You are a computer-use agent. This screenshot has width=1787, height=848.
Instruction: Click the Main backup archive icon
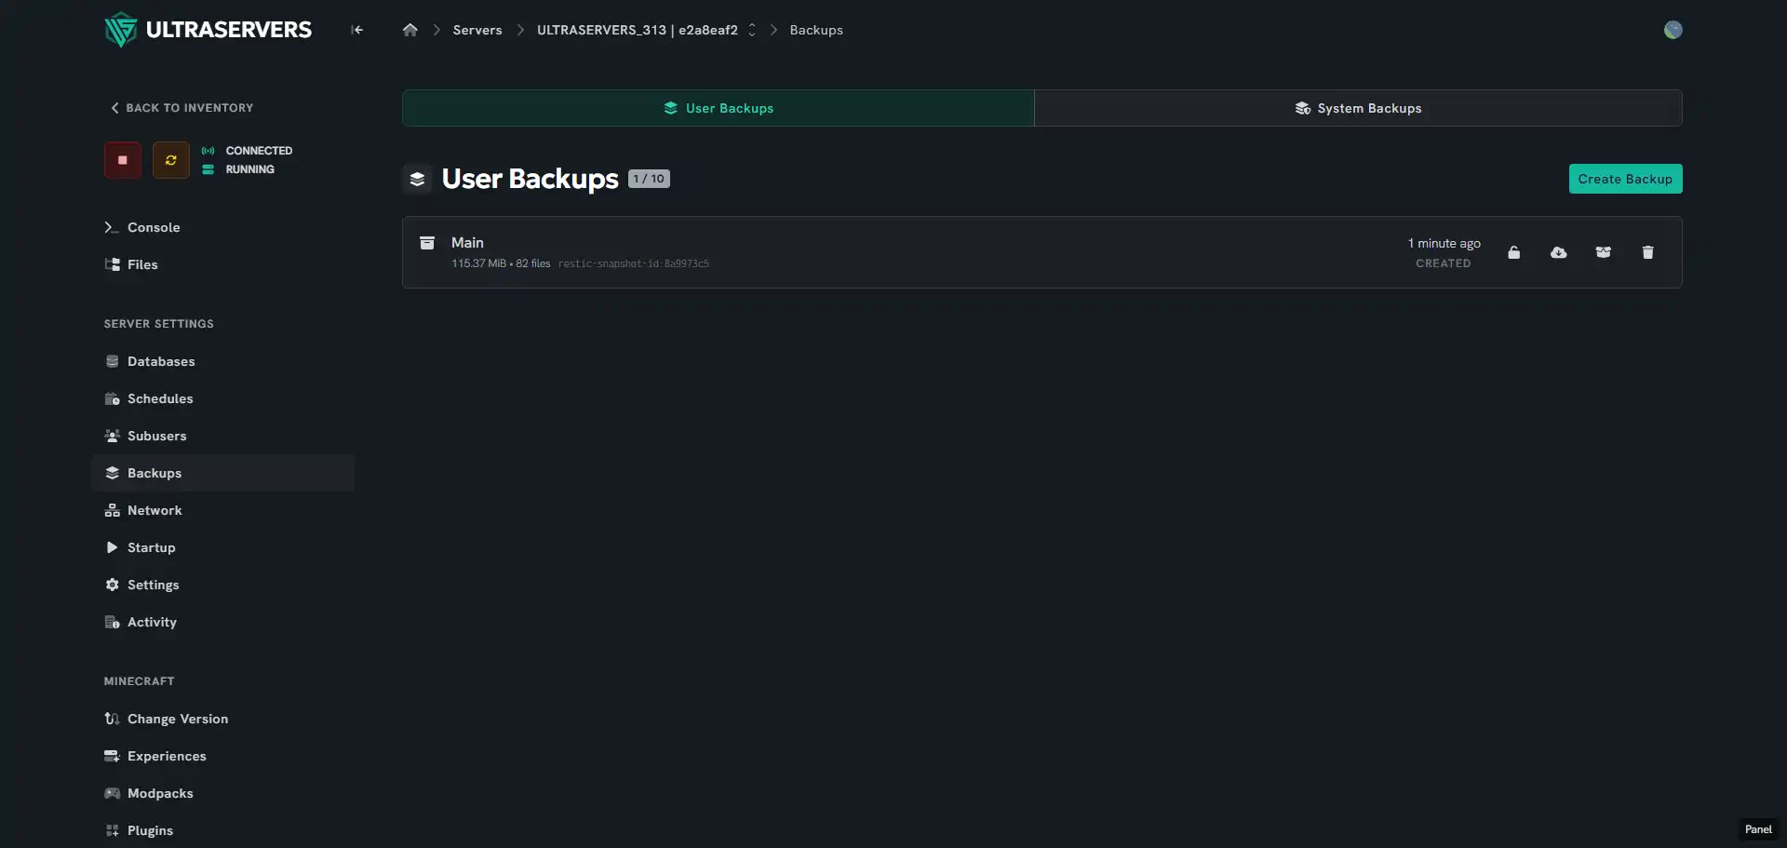[427, 243]
